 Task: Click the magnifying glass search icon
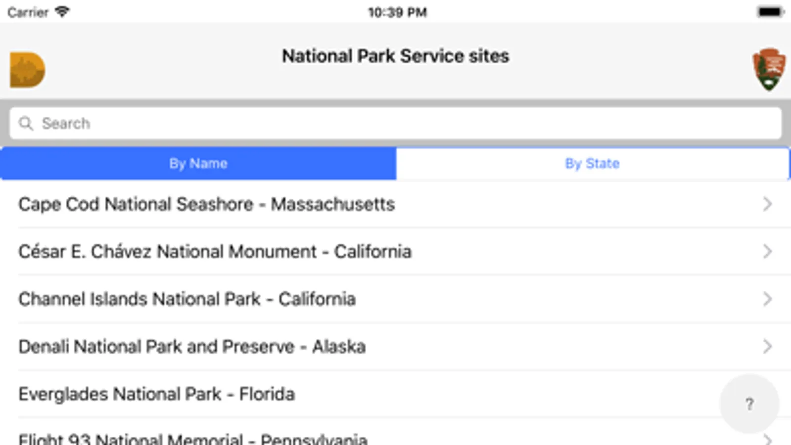point(26,123)
